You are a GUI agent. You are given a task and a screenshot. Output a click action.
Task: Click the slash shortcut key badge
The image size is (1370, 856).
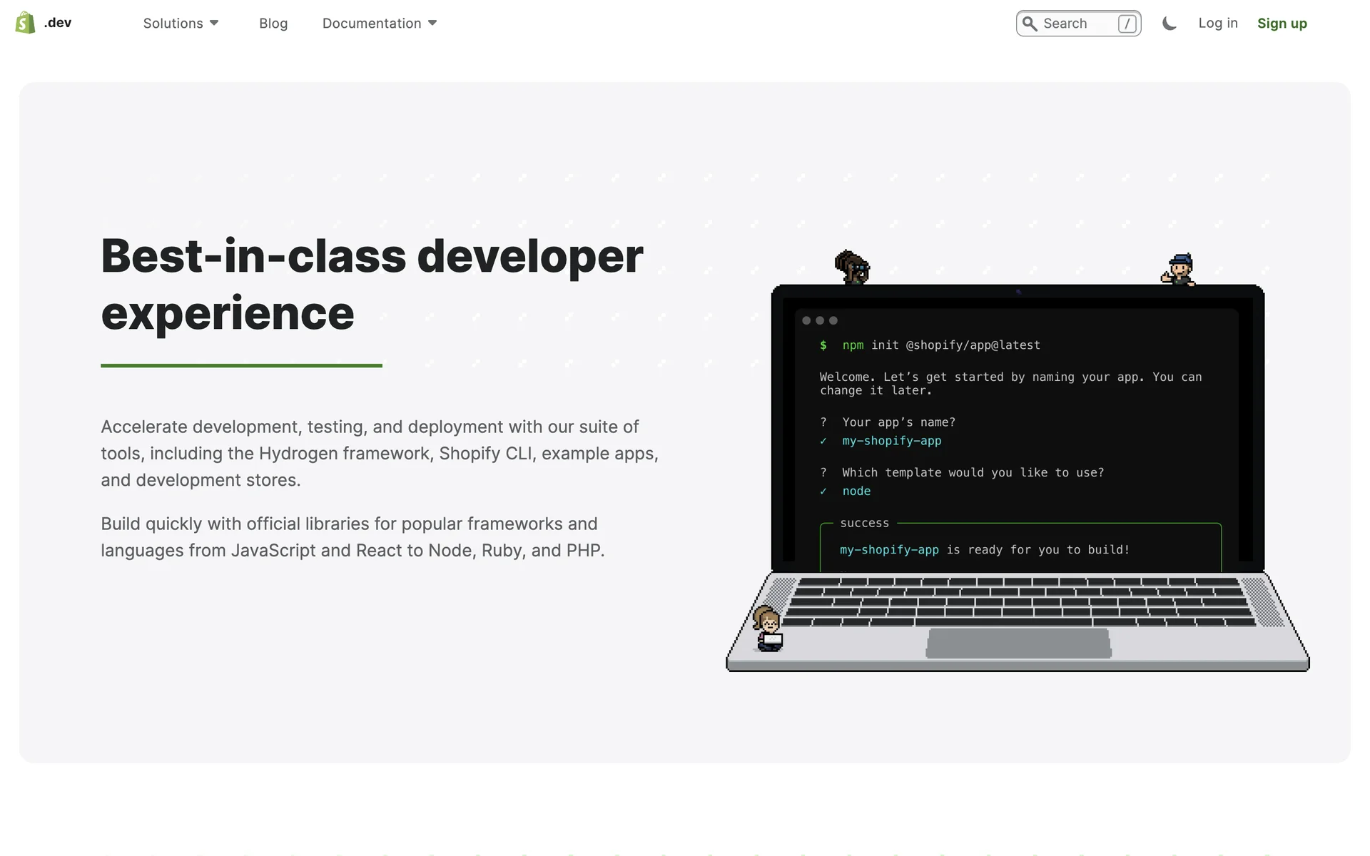(x=1127, y=24)
